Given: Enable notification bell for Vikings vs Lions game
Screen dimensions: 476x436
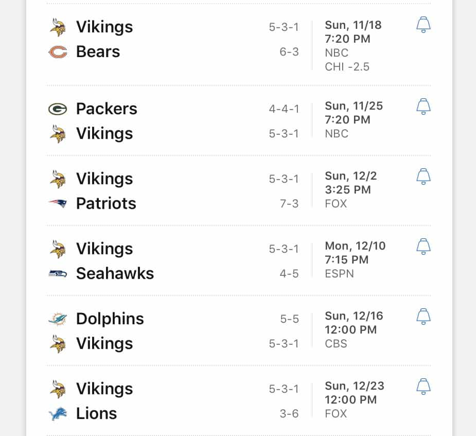Looking at the screenshot, I should tap(423, 387).
